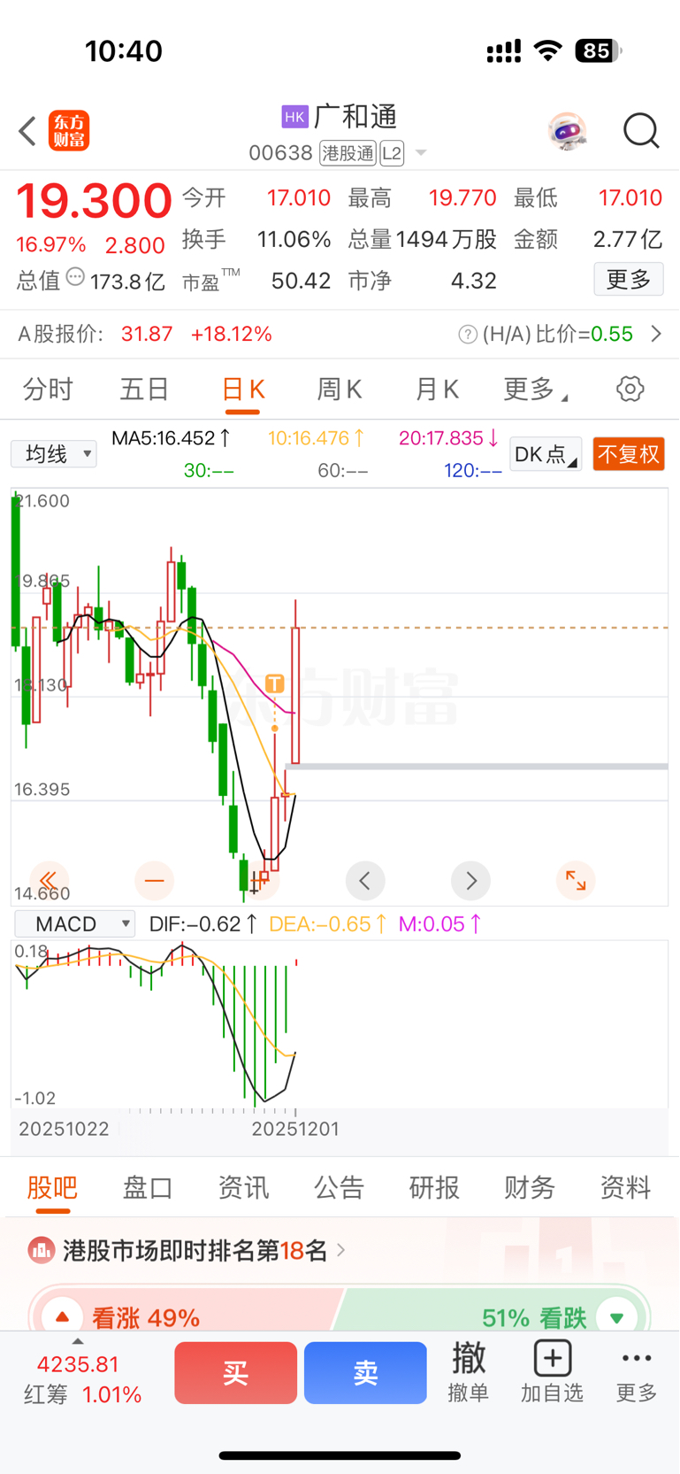Tap the MA5:16.452 value
680x1474 pixels.
[172, 437]
